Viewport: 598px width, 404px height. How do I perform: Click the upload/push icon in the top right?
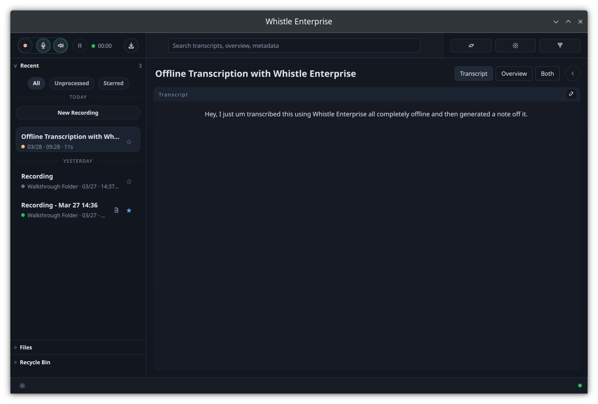coord(560,45)
